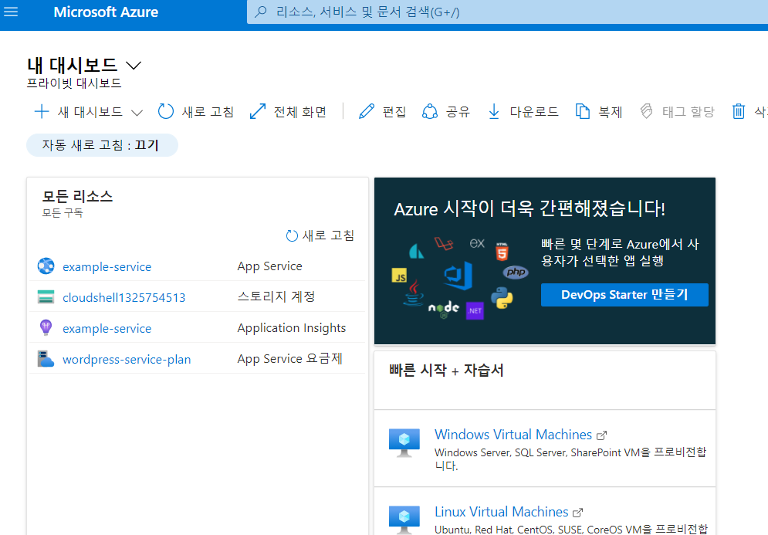The width and height of the screenshot is (768, 535).
Task: Click the Azure DevOps logo in banner
Action: tap(458, 275)
